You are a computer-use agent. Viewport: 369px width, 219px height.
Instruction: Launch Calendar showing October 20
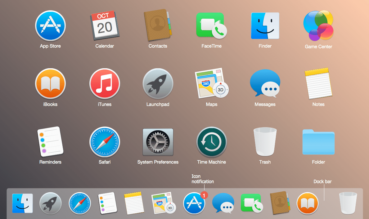(x=105, y=26)
